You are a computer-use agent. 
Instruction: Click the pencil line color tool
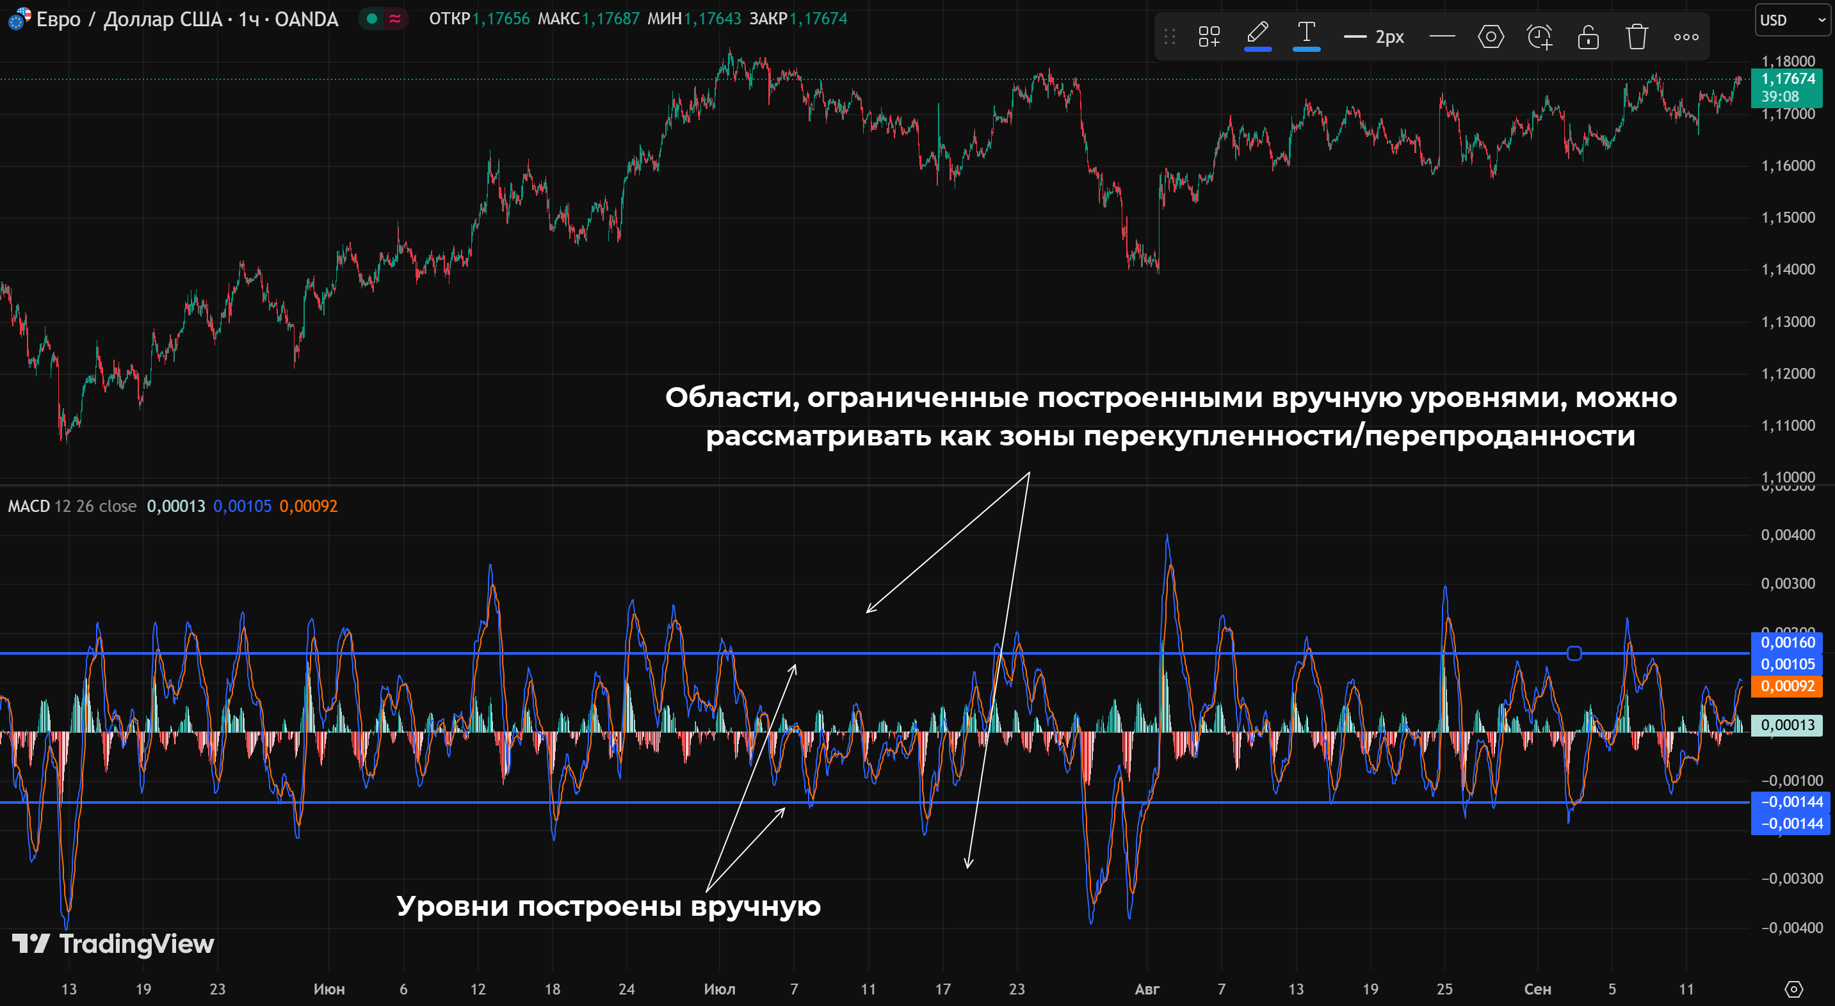point(1257,34)
